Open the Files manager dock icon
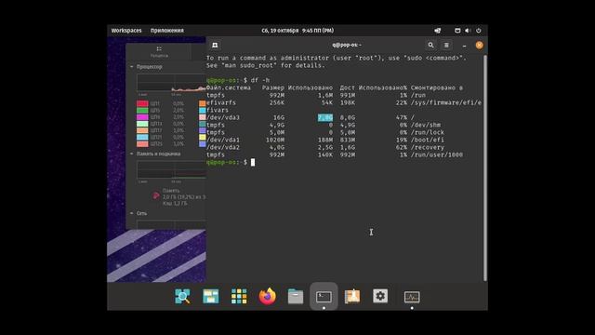Screen dimensions: 595x335 pyautogui.click(x=296, y=296)
